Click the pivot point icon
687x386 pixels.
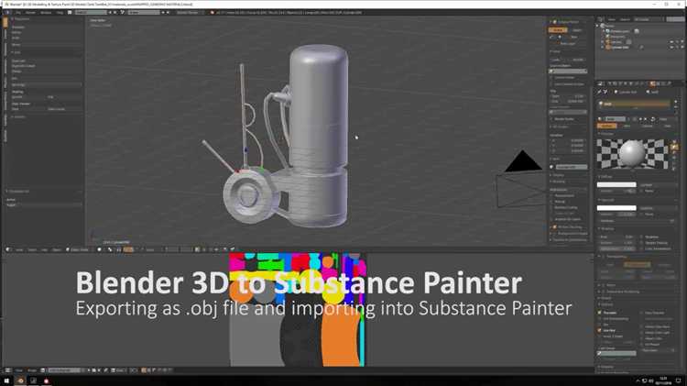[x=110, y=249]
